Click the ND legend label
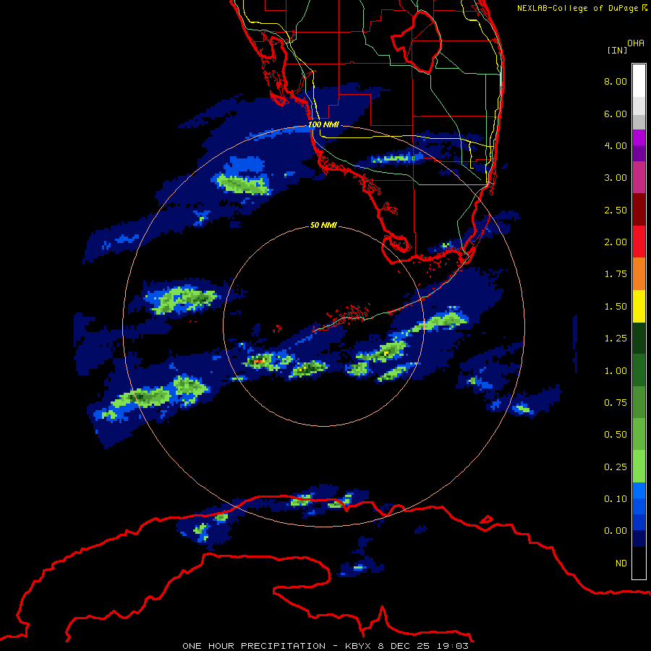Image resolution: width=651 pixels, height=651 pixels. coord(621,563)
